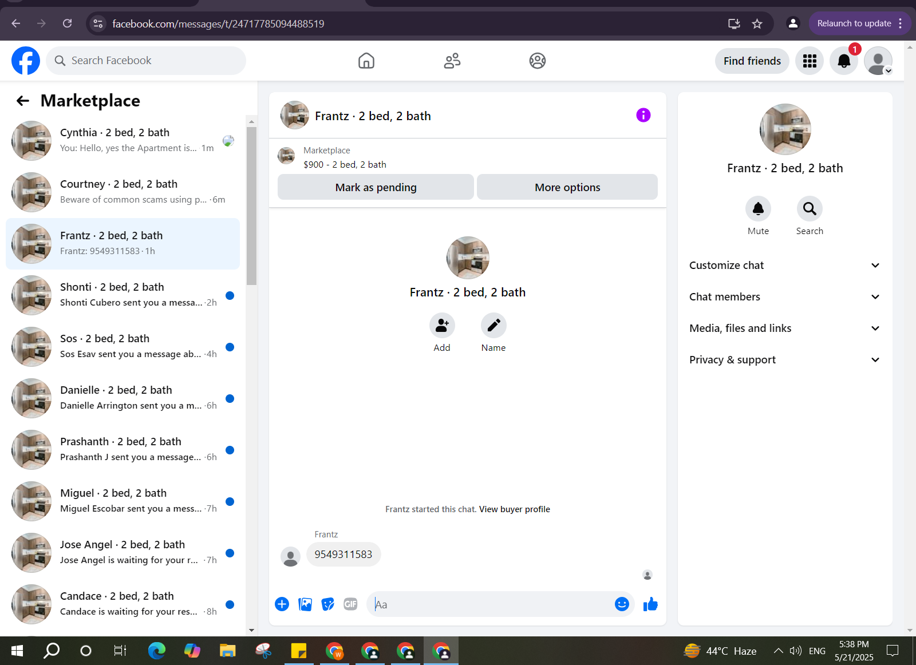Open View buyer profile link
This screenshot has width=916, height=665.
coord(514,509)
